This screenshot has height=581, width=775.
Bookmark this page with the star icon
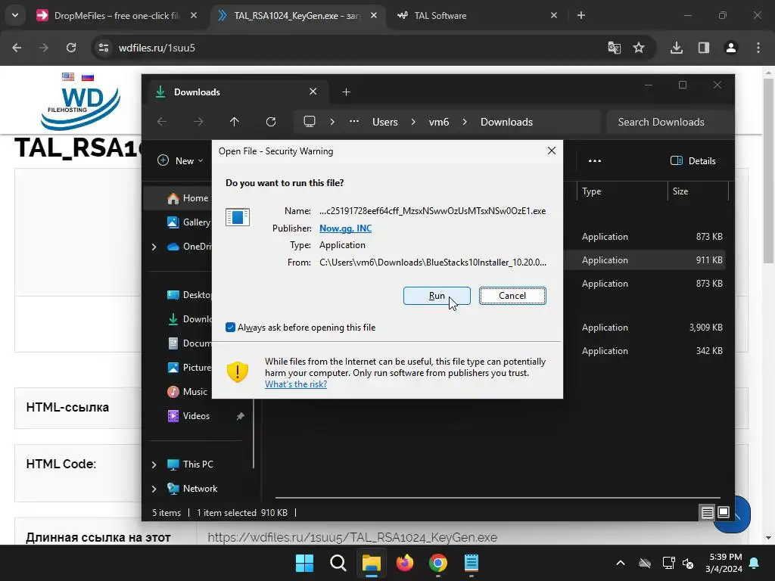(x=639, y=48)
